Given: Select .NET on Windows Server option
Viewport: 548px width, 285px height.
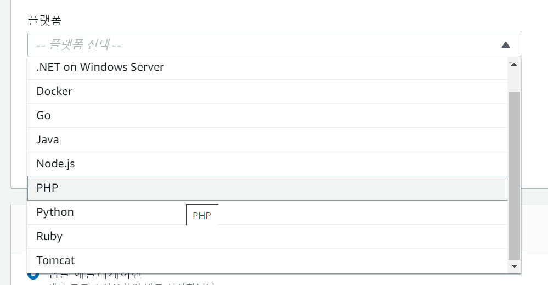Looking at the screenshot, I should click(x=267, y=67).
